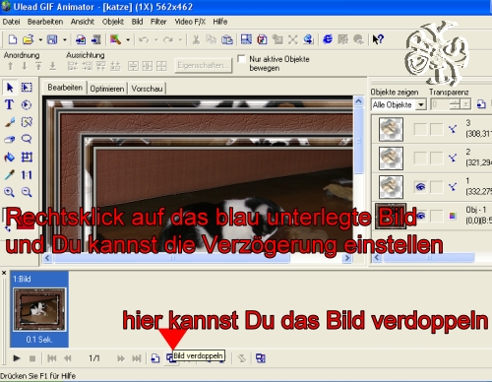Click the Redo arrow icon
Image resolution: width=492 pixels, height=382 pixels.
pos(168,39)
